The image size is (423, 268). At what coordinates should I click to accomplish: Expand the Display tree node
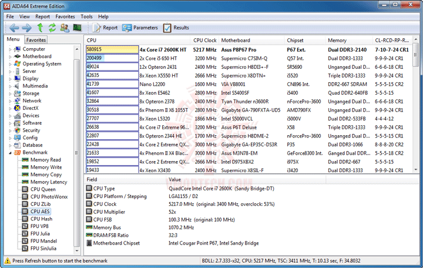[10, 79]
